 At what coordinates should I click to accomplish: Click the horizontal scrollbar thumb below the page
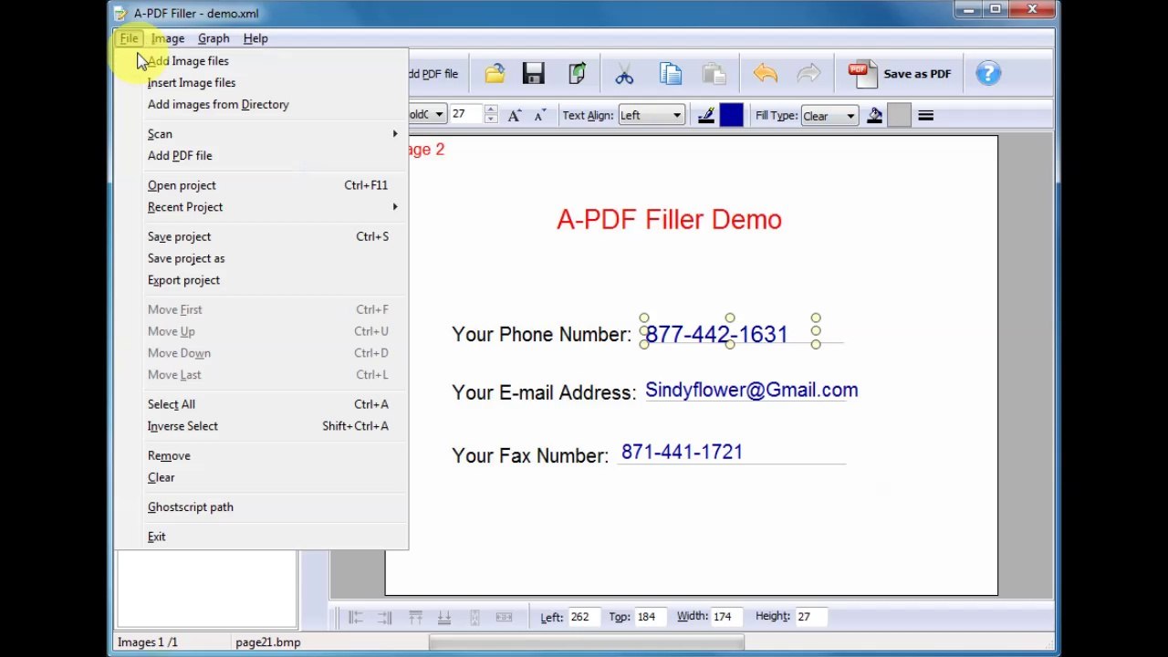pyautogui.click(x=586, y=642)
